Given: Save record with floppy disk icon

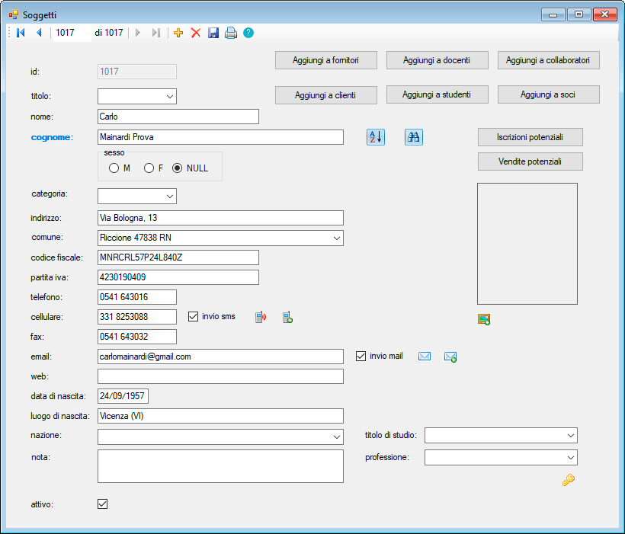Looking at the screenshot, I should (x=213, y=33).
